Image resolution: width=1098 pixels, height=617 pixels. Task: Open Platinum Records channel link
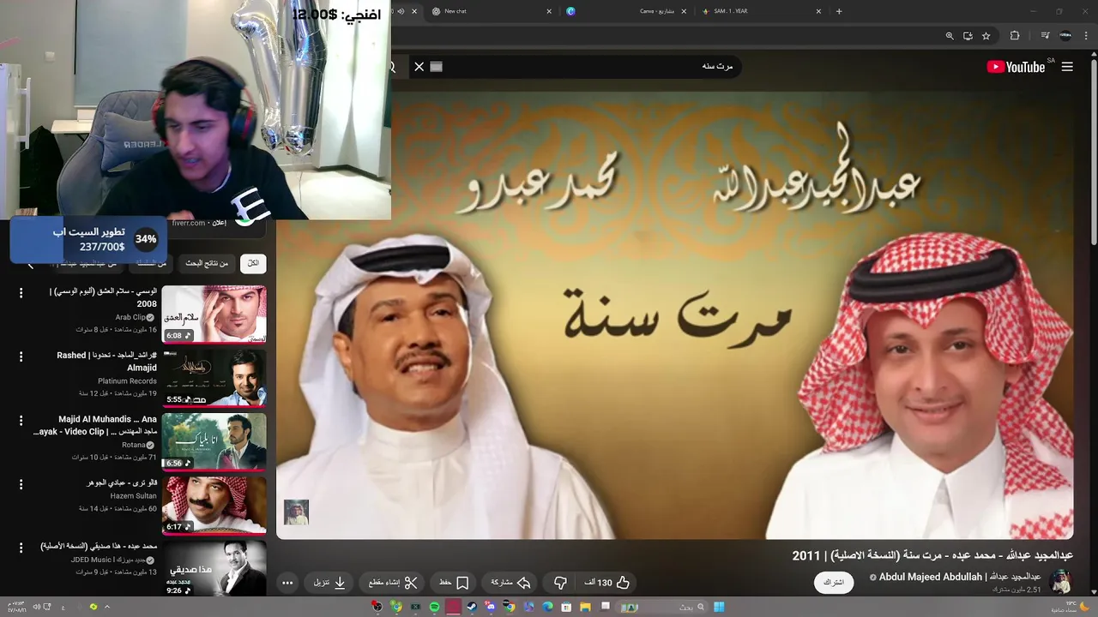point(127,380)
